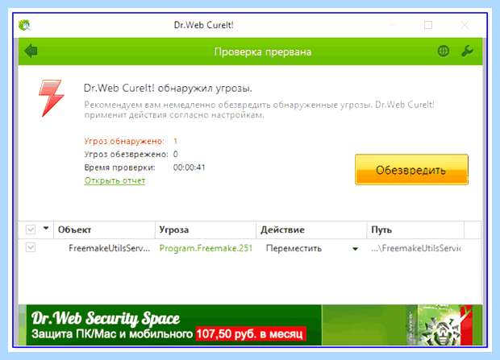Minimize the Dr.Web CureIt! window
This screenshot has width=500, height=360.
tap(393, 25)
